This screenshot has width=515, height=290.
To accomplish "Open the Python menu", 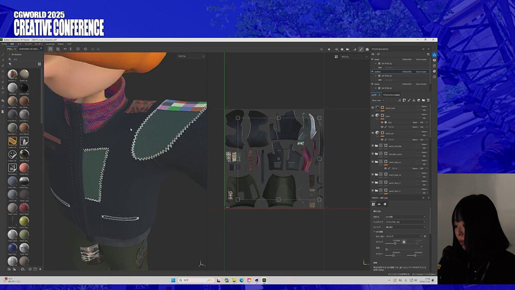I will pyautogui.click(x=60, y=44).
